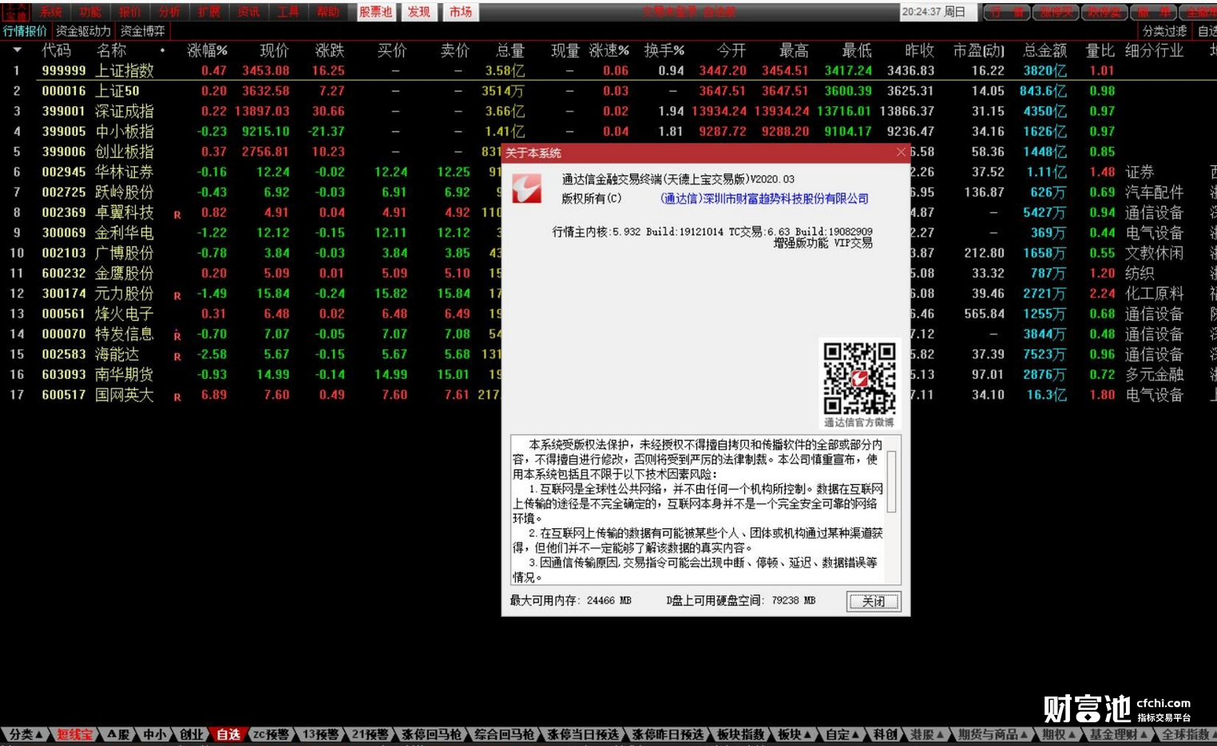Viewport: 1217px width, 746px height.
Task: Expand the 板块 bottom tab
Action: point(795,735)
